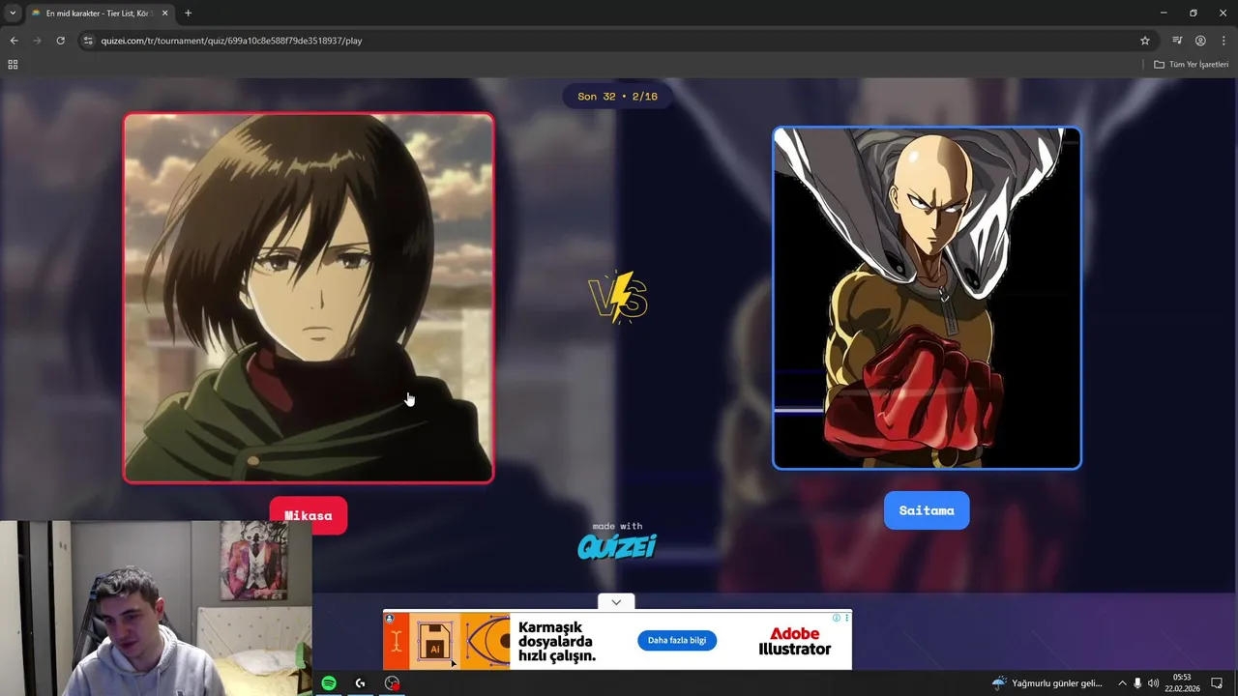Choose the Mikasa button

308,515
